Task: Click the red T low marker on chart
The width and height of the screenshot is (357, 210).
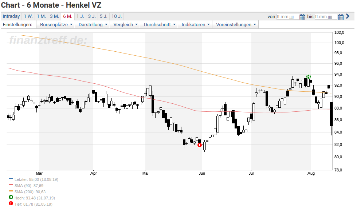Action: (200, 145)
